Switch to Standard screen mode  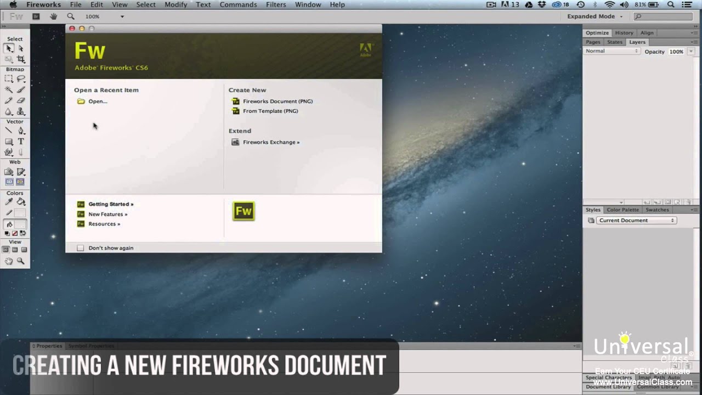(x=6, y=250)
